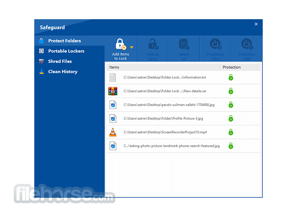Click the Portable Lockers safe icon
The width and height of the screenshot is (297, 217).
click(x=41, y=51)
